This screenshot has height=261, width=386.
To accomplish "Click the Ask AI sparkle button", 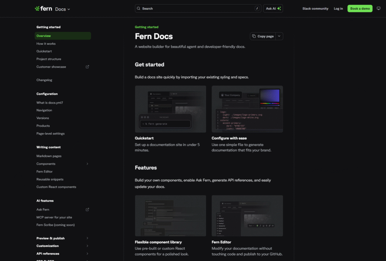I will tap(273, 9).
